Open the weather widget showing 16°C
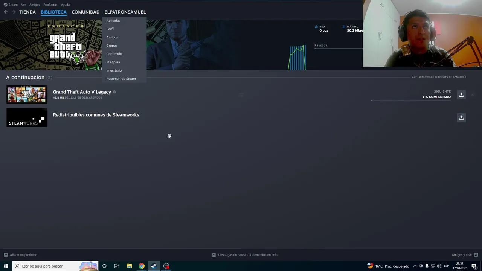 click(388, 266)
